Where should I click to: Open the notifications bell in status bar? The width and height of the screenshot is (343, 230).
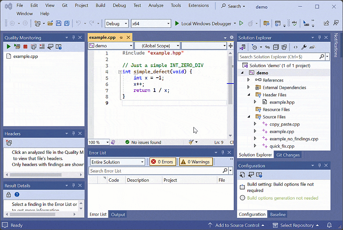[x=329, y=225]
